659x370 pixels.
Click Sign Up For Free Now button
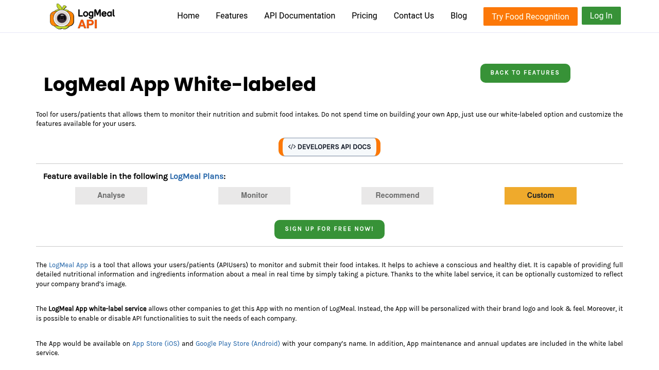(329, 229)
